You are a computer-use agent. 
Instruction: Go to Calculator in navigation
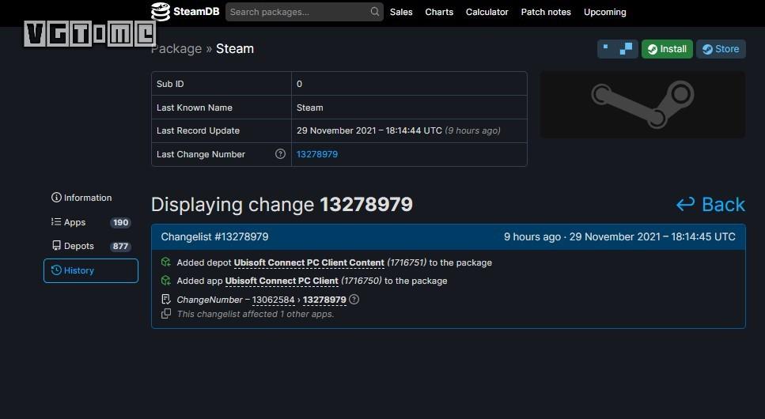click(487, 12)
